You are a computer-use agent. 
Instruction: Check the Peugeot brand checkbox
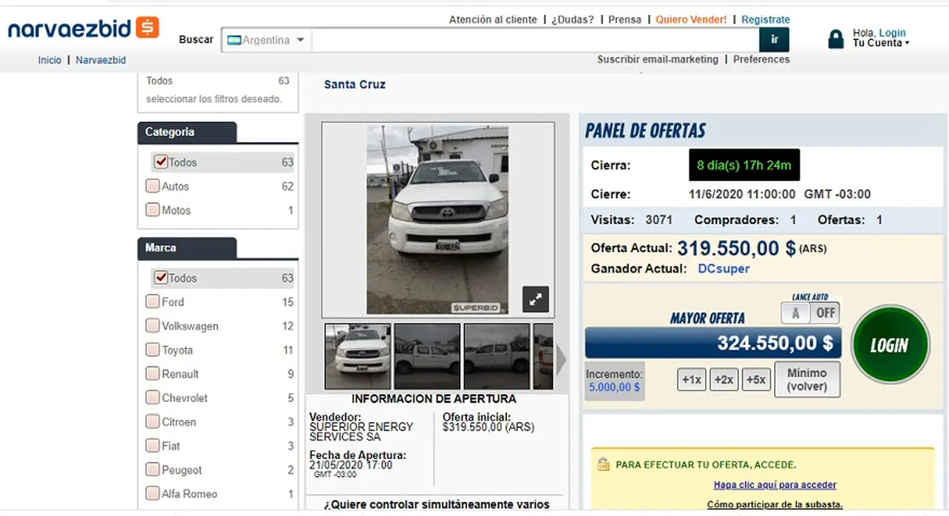pos(153,469)
